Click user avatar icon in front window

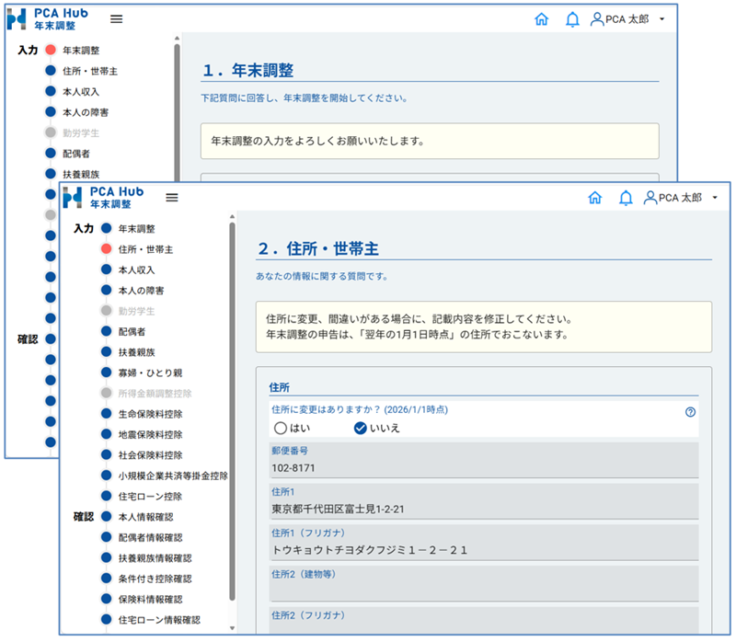click(x=650, y=198)
